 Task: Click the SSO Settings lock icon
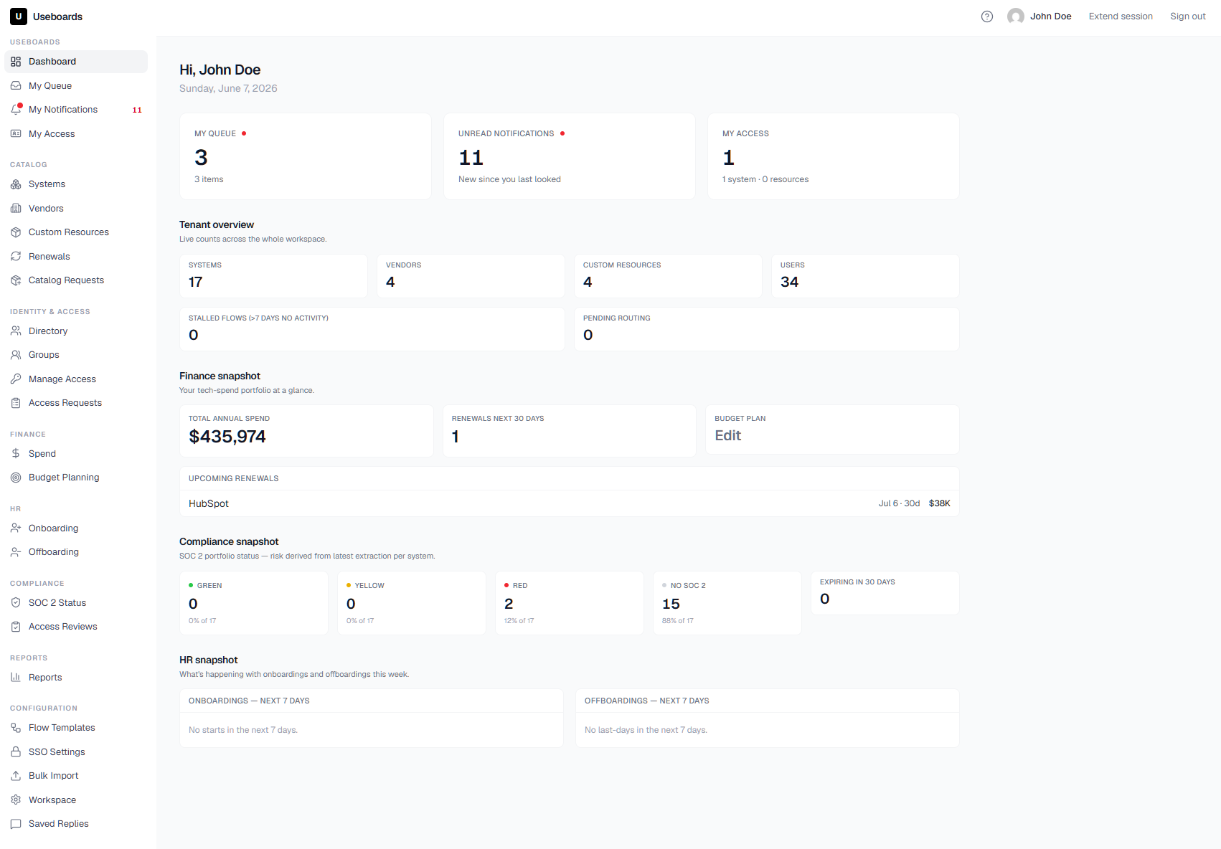[16, 752]
